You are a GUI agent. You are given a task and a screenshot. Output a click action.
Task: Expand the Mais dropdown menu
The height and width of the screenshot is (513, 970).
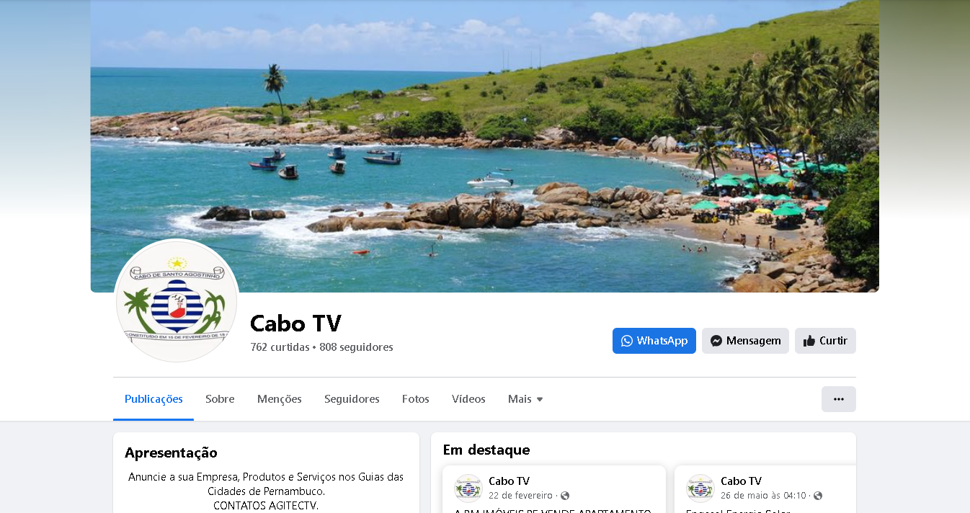point(525,399)
